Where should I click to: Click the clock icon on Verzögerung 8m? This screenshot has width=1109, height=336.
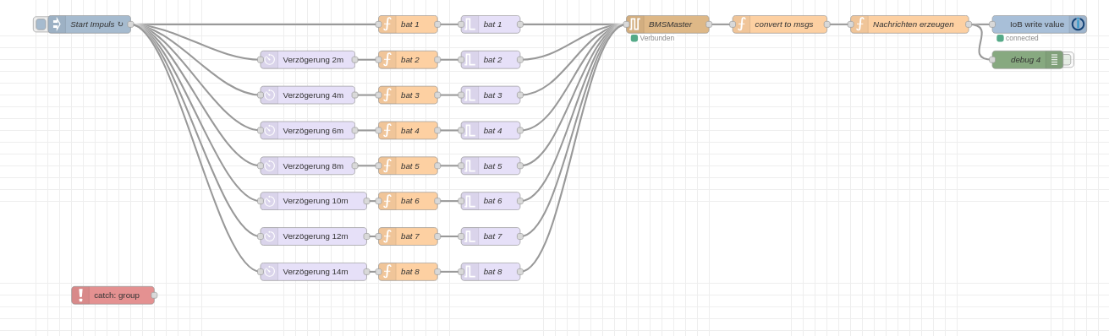click(x=269, y=166)
